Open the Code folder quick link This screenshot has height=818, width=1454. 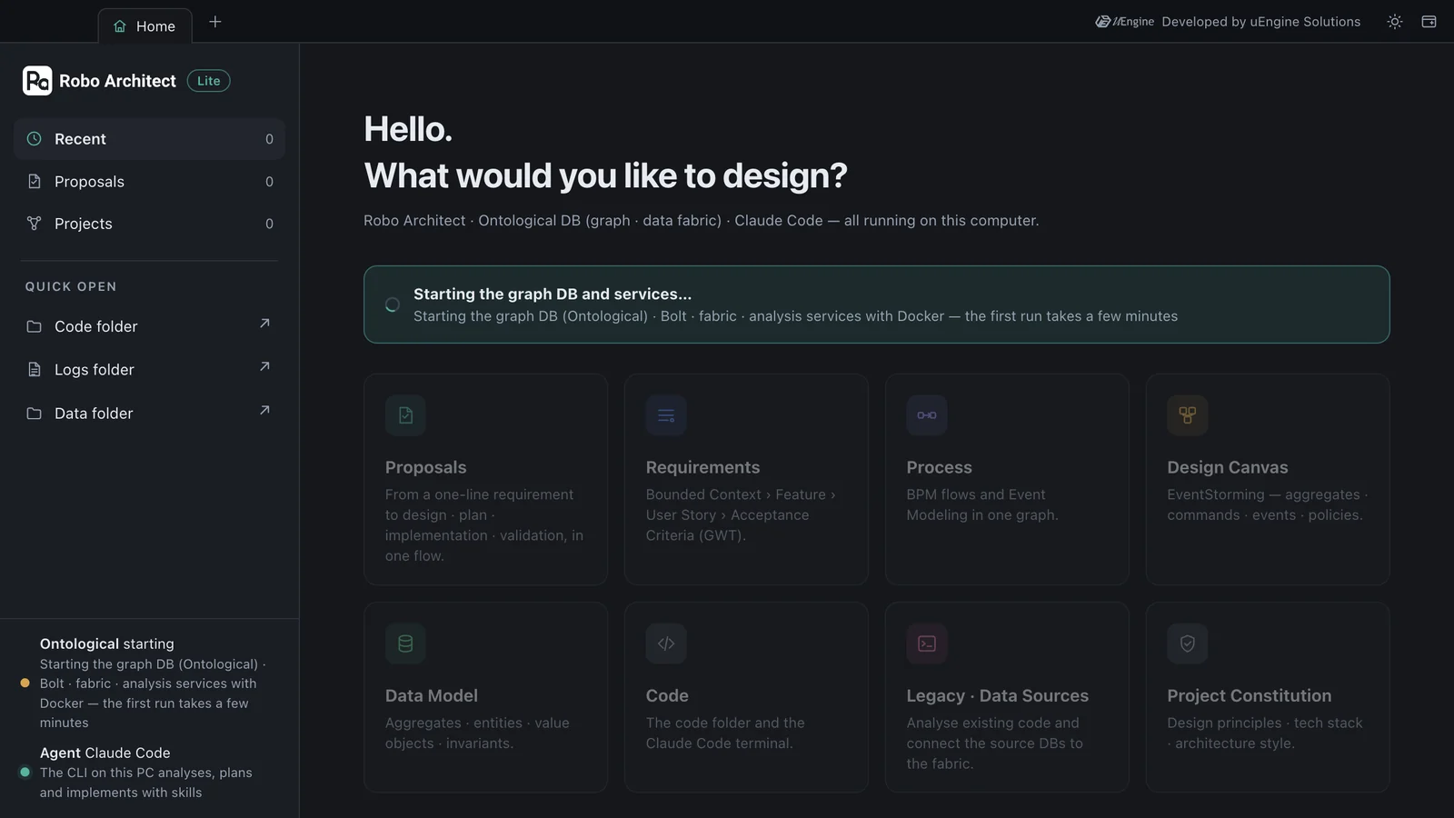tap(149, 326)
